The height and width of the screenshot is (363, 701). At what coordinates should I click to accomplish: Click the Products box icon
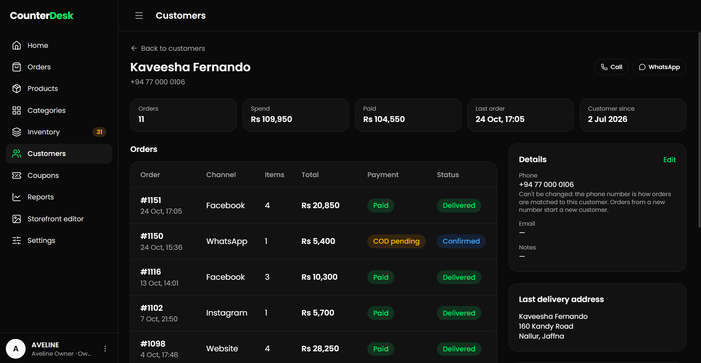(16, 88)
